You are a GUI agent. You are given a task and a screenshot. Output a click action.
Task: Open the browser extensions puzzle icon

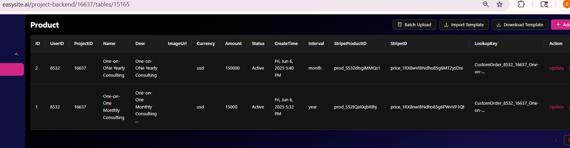click(x=521, y=4)
